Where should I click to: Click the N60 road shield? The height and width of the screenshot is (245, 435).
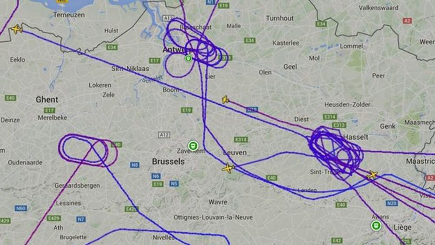20,208
